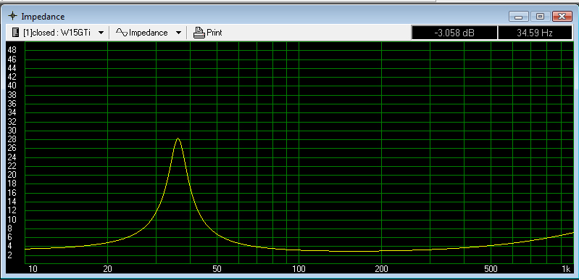Click the speaker box icon beside closed W15GTi
The image size is (579, 280).
coord(15,33)
